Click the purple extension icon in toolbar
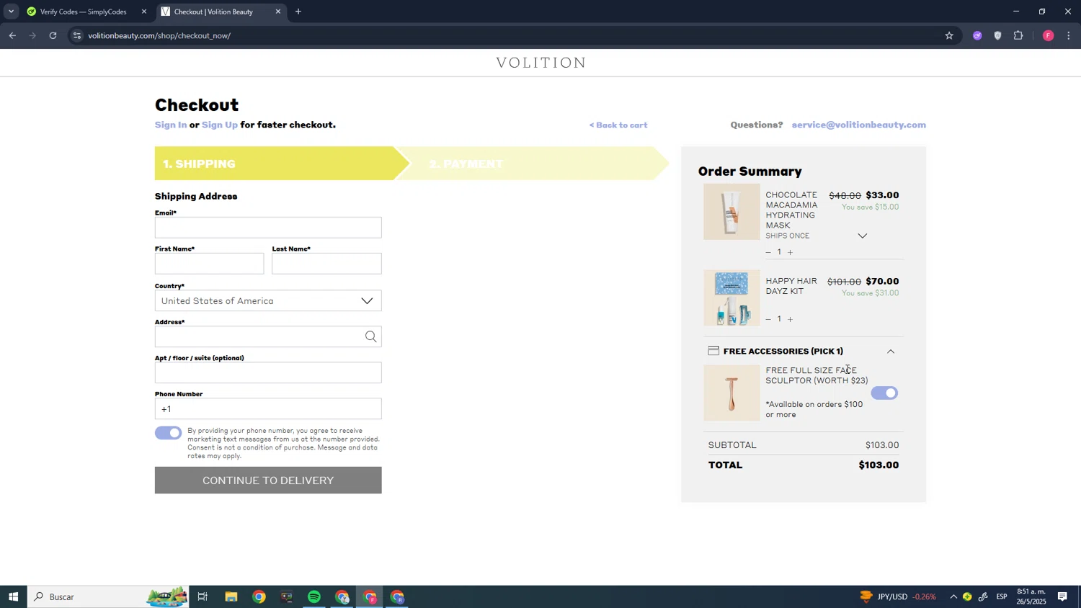 coord(977,35)
